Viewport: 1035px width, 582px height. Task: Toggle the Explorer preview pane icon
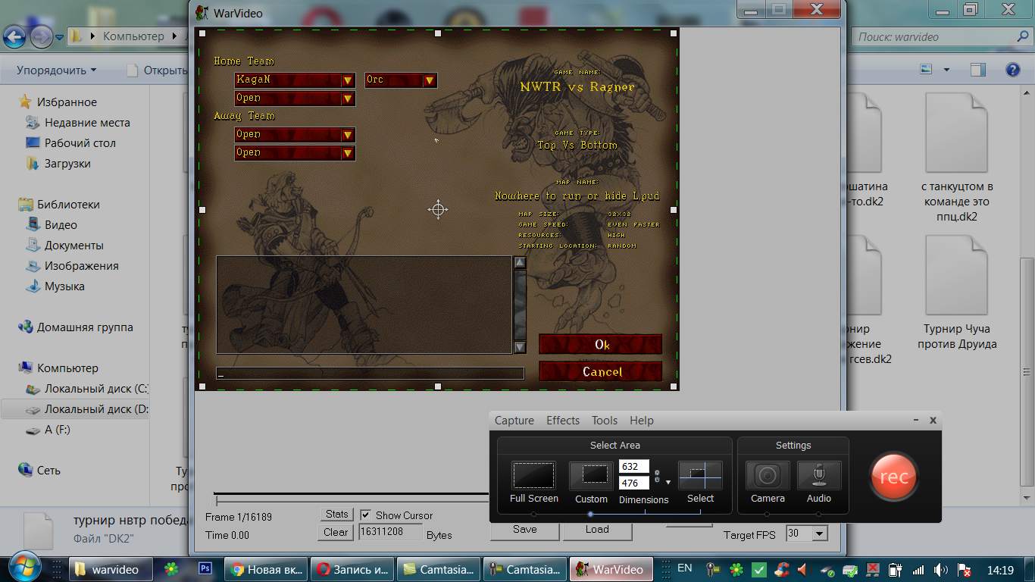pyautogui.click(x=978, y=70)
